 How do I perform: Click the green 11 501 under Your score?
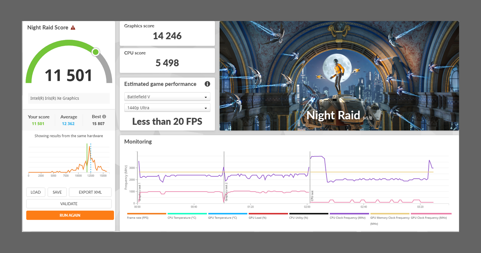38,124
